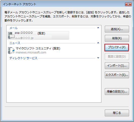Collapse the メール section chevron
Viewport: 134px width, 122px height.
[x=98, y=28]
